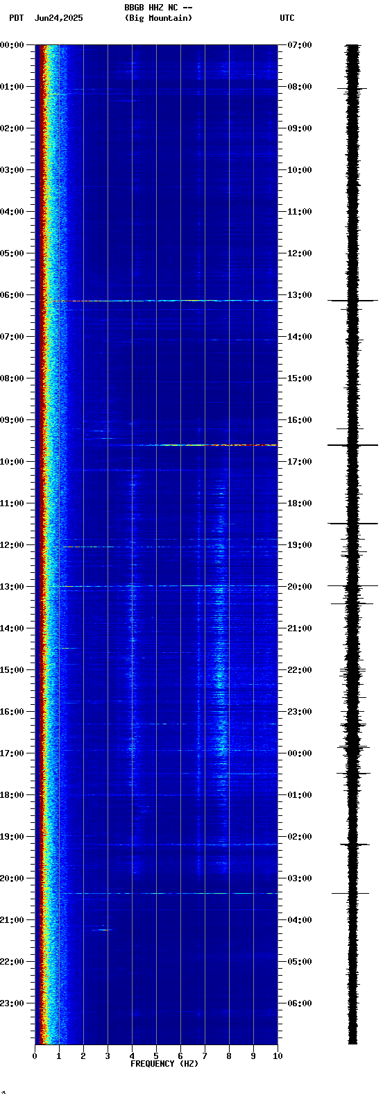Click the UTC time label '03:00'

[x=299, y=878]
